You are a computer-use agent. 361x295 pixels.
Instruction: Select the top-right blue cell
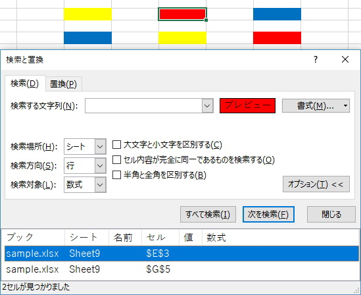click(x=277, y=14)
